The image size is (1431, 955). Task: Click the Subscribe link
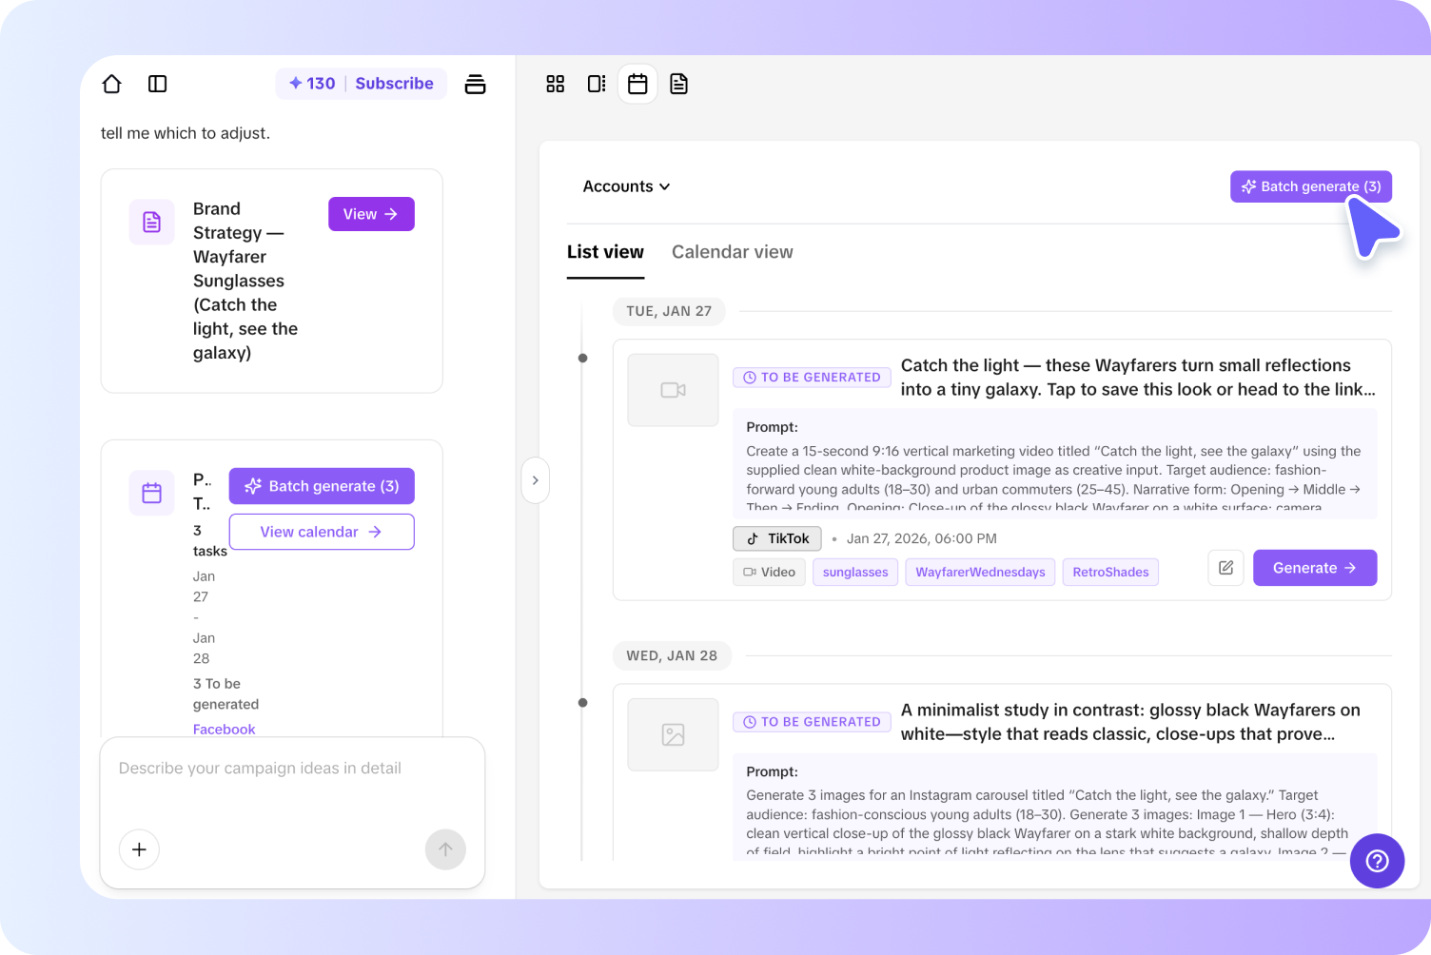click(394, 84)
